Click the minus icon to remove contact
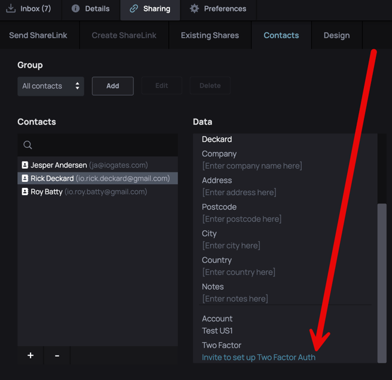Image resolution: width=392 pixels, height=380 pixels. 57,355
